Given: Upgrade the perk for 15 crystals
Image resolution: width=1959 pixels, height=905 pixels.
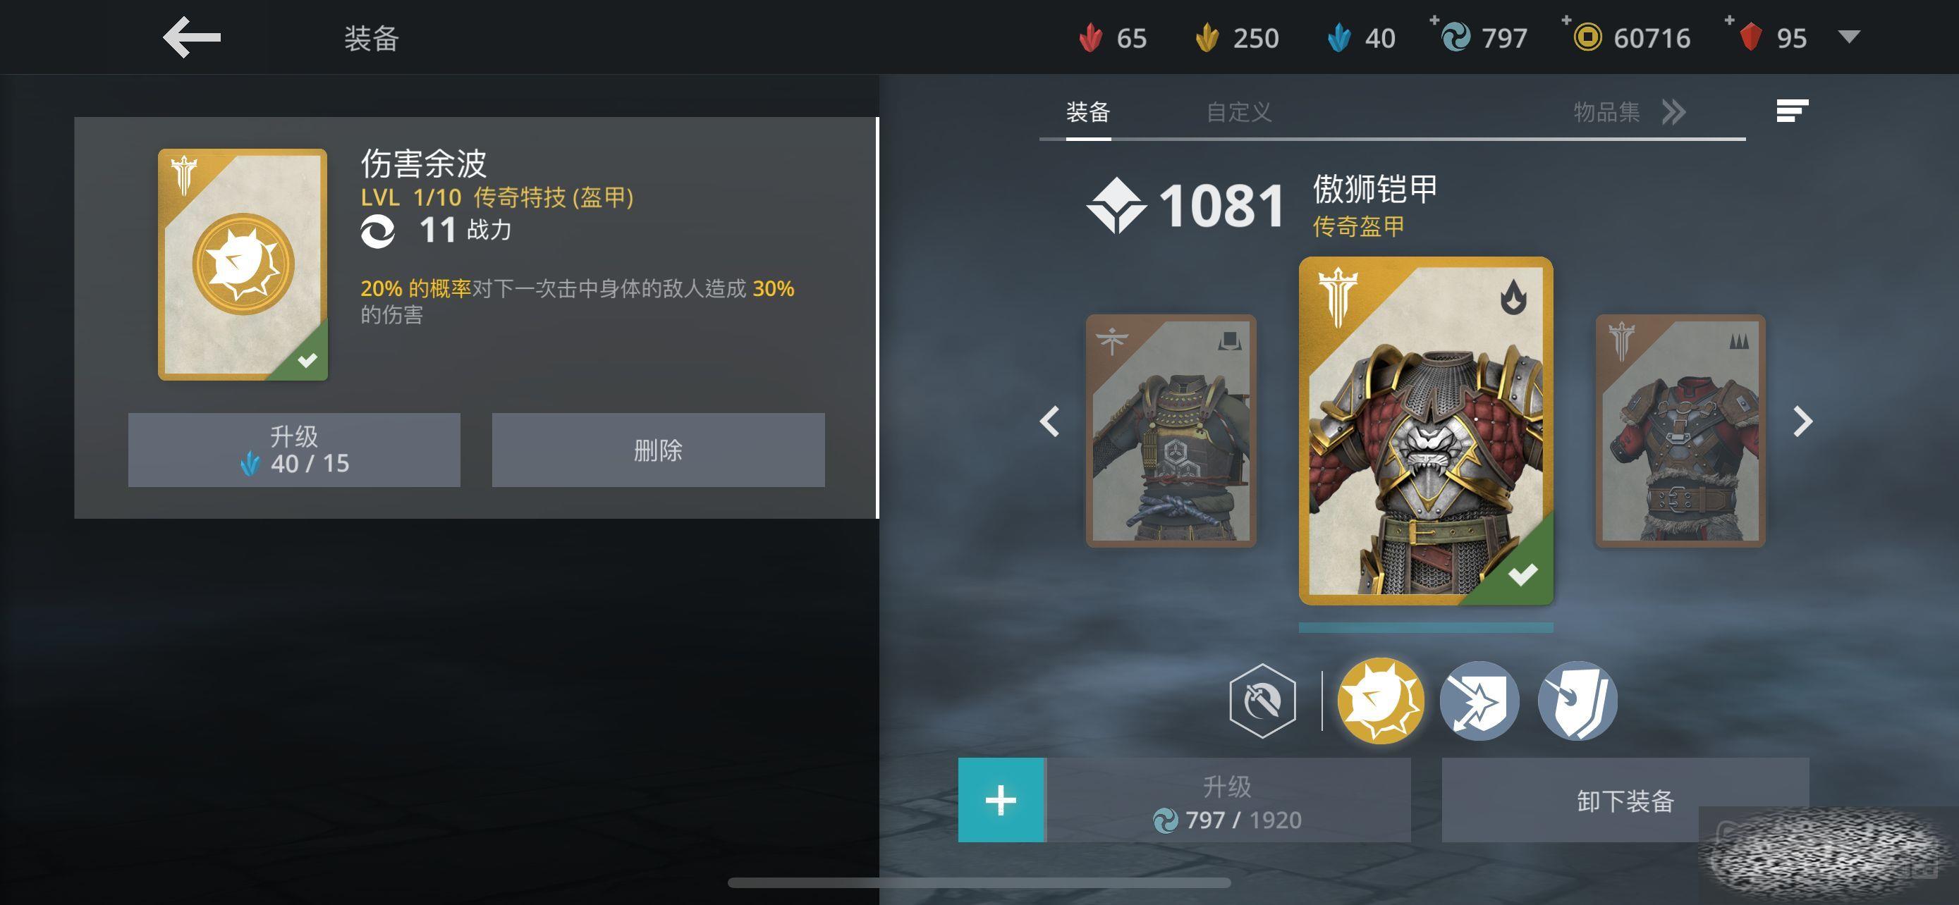Looking at the screenshot, I should [x=294, y=450].
